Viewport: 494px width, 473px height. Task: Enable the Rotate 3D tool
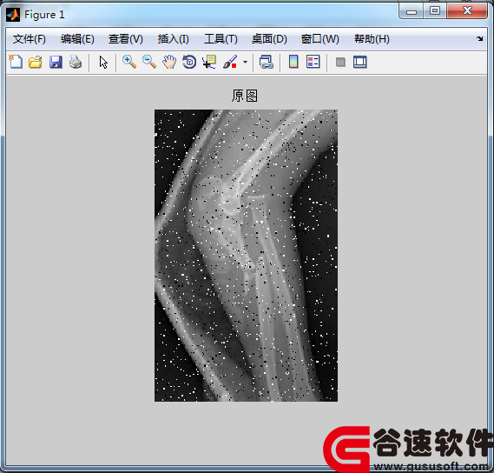point(189,62)
